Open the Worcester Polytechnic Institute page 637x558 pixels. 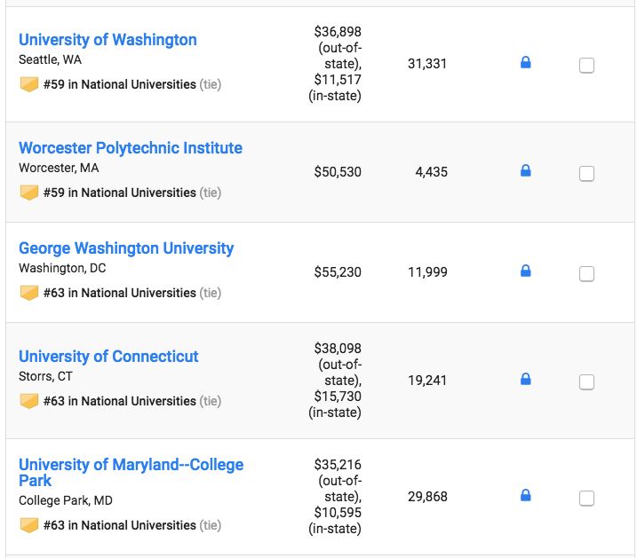pyautogui.click(x=131, y=148)
